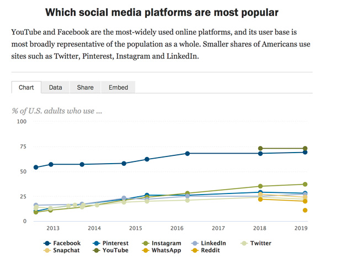Open the Data tab

55,87
